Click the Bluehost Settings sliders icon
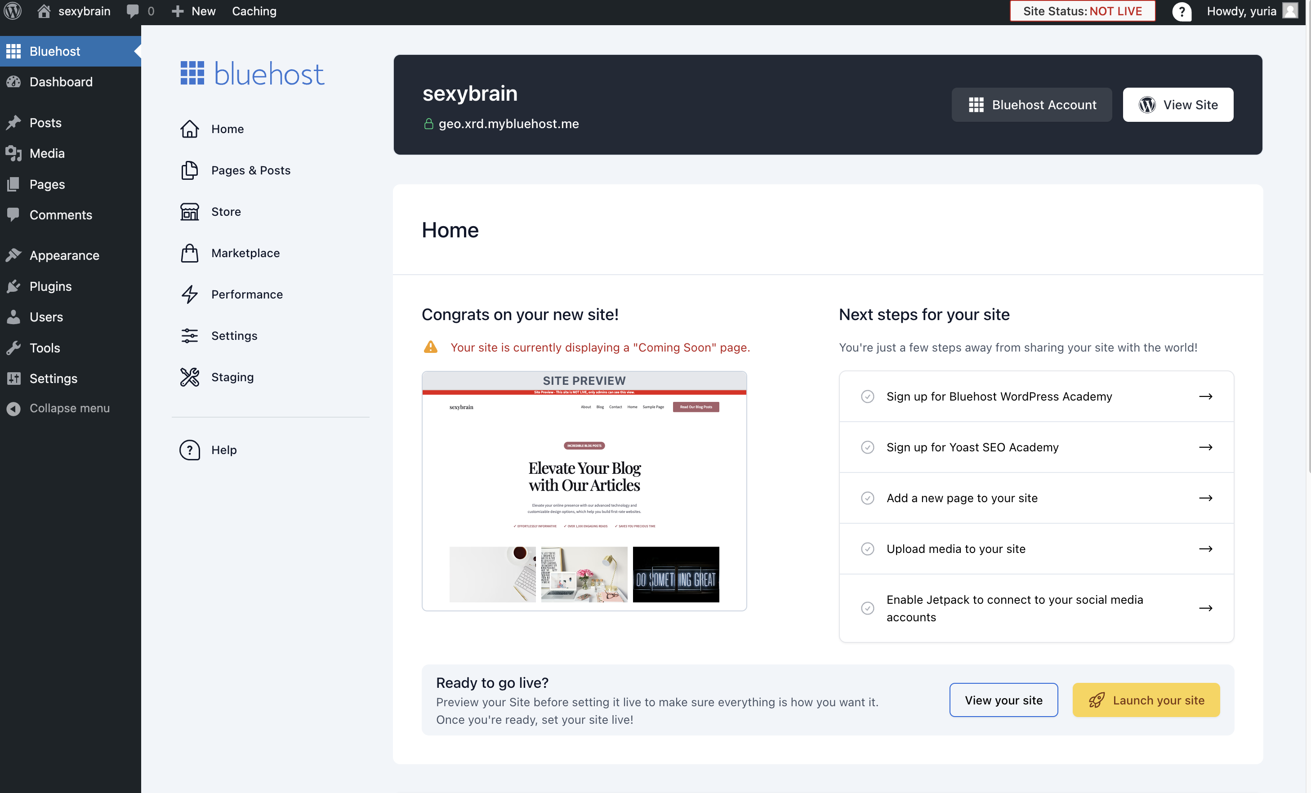The width and height of the screenshot is (1311, 793). click(x=189, y=336)
